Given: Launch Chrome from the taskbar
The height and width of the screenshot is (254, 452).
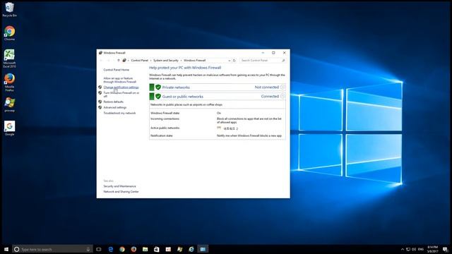Looking at the screenshot, I should tap(122, 249).
